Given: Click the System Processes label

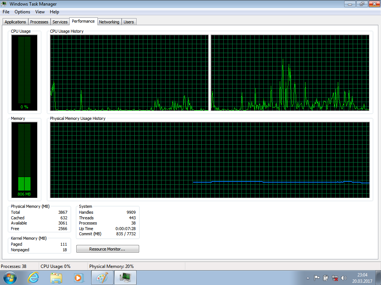Looking at the screenshot, I should coord(88,223).
